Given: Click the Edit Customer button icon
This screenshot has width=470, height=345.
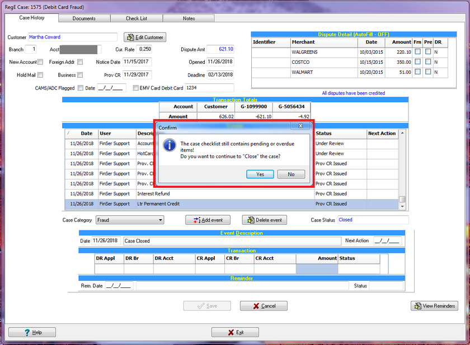Looking at the screenshot, I should pos(131,37).
